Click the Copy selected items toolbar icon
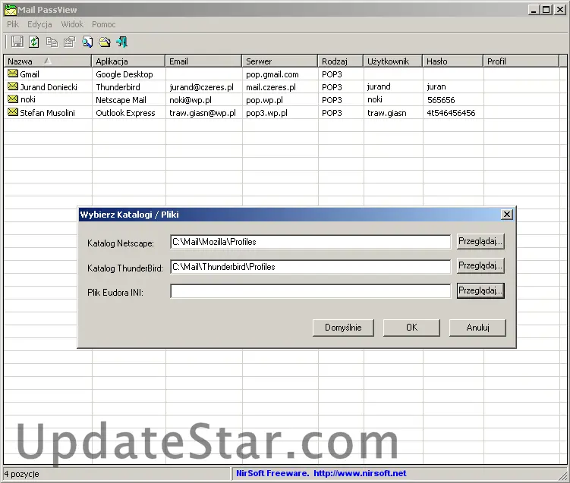Screen dimensions: 570x483 pyautogui.click(x=52, y=42)
